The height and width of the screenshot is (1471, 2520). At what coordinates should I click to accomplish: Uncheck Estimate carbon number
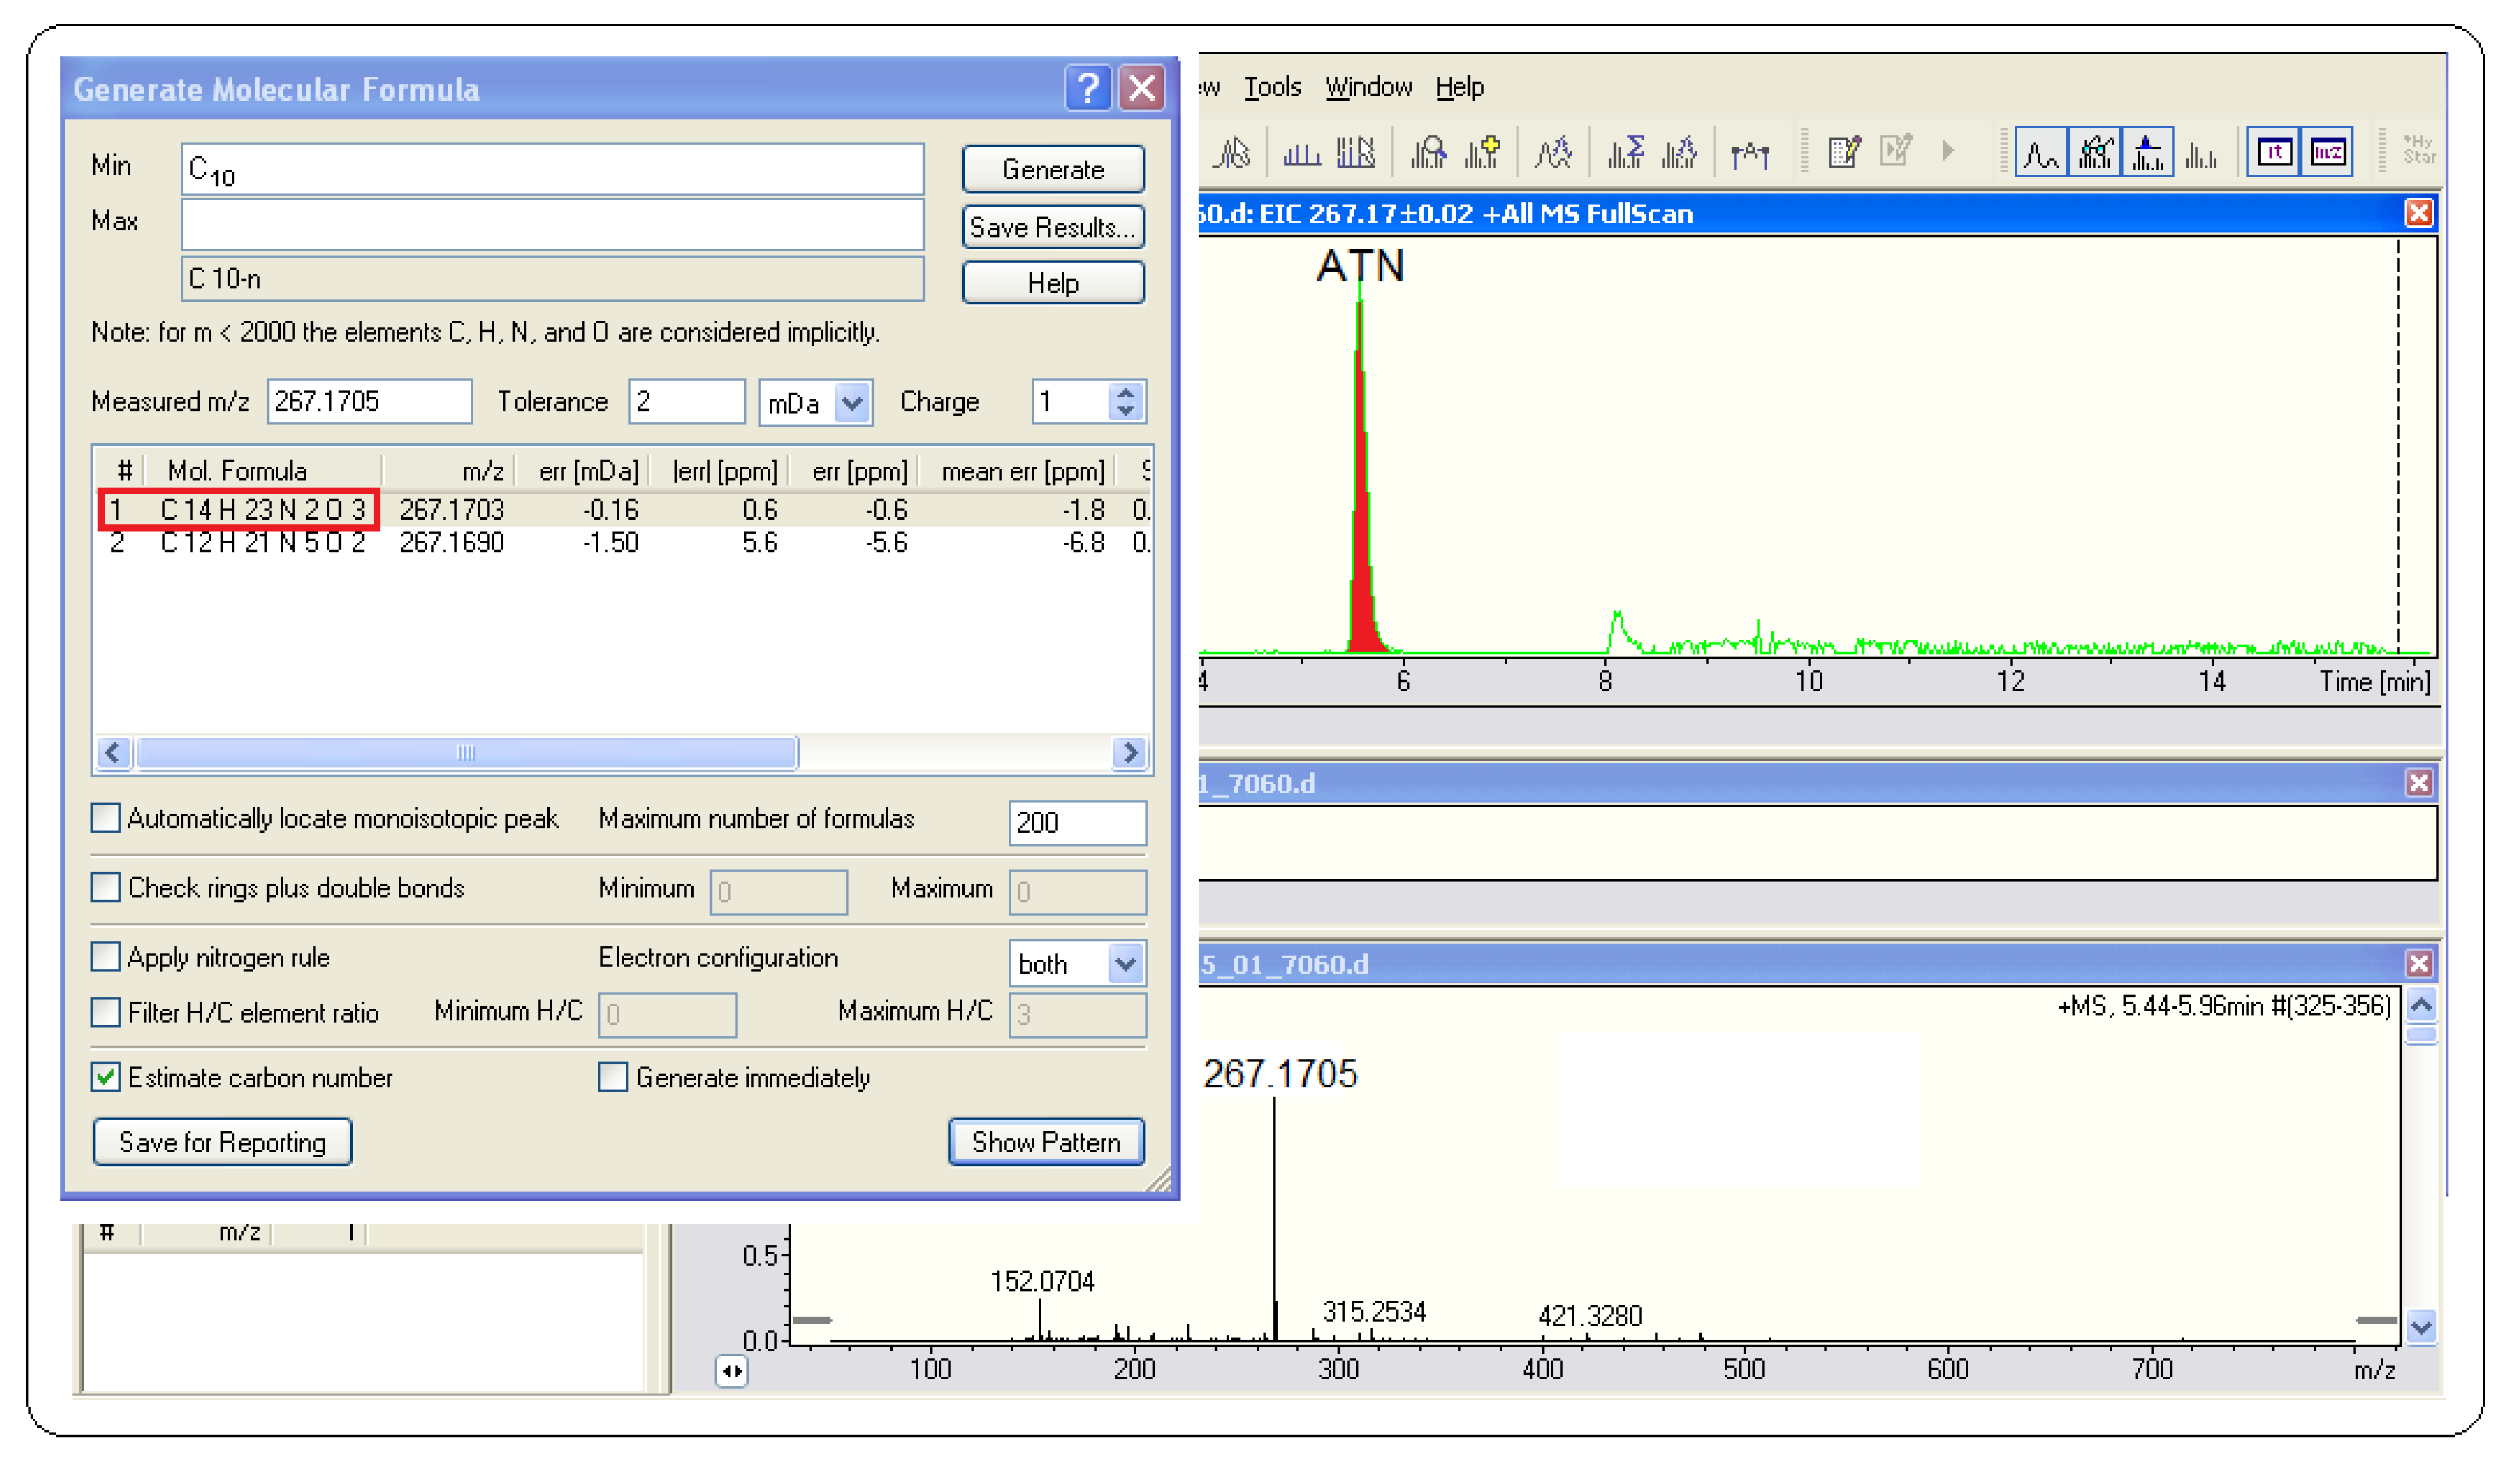pyautogui.click(x=106, y=1077)
